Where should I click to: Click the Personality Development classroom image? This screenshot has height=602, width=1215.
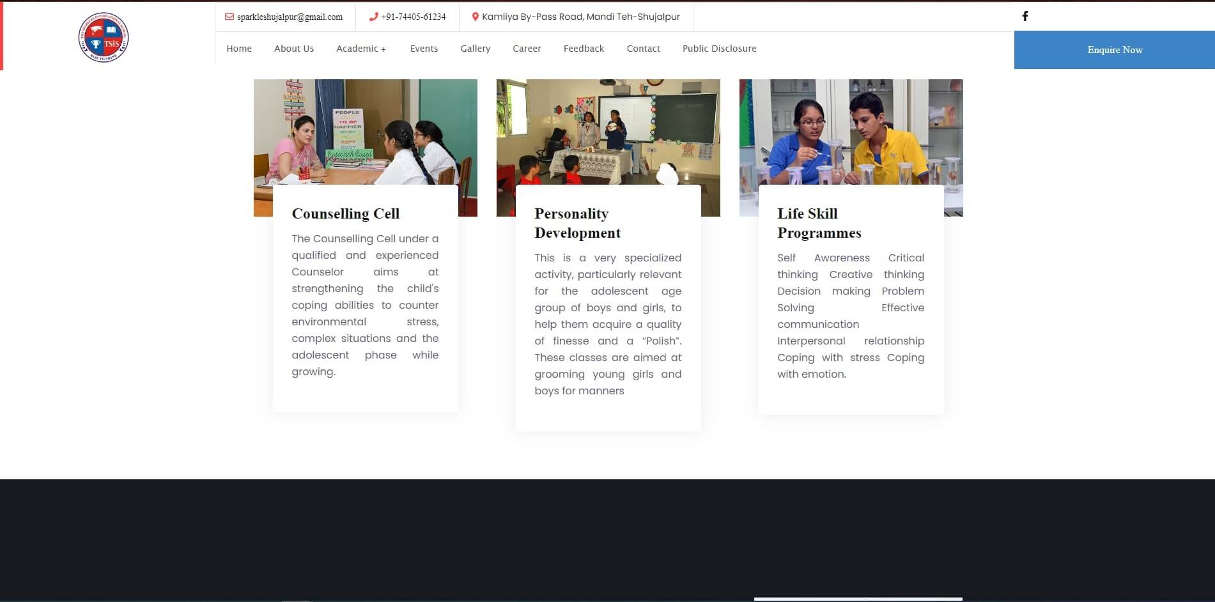tap(608, 132)
